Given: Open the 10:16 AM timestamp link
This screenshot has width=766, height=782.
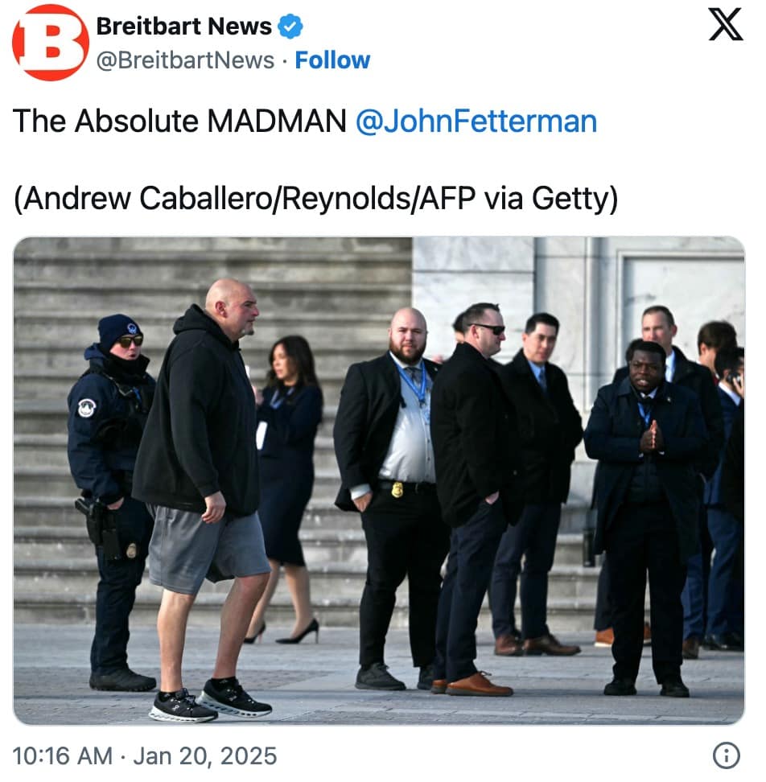Looking at the screenshot, I should (62, 755).
